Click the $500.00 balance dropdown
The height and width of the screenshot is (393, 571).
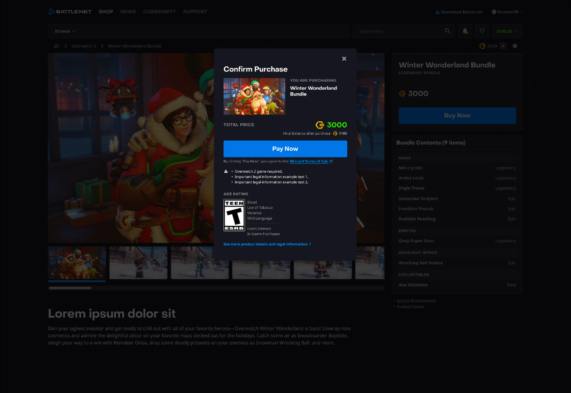508,31
